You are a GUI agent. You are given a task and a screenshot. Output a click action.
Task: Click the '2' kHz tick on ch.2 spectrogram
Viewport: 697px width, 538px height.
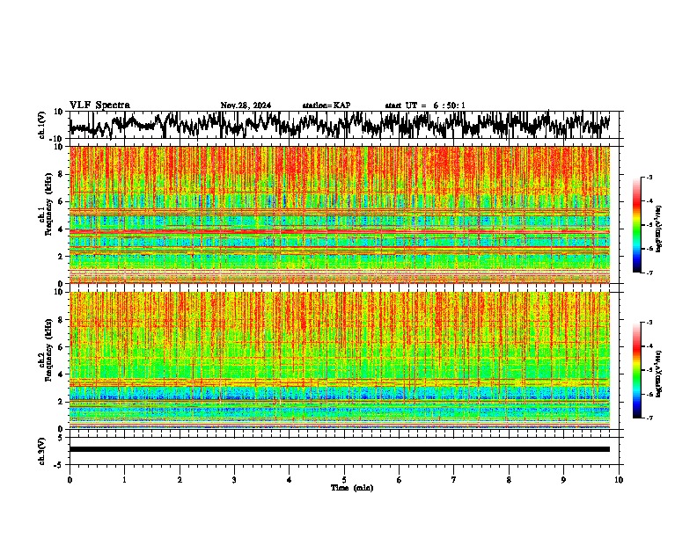[x=62, y=402]
